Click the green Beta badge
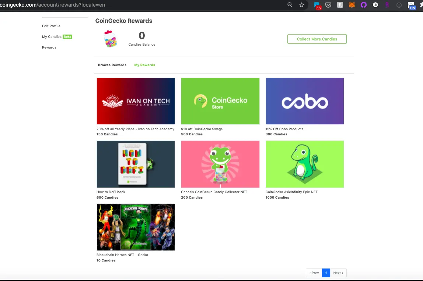The image size is (423, 281). click(67, 37)
